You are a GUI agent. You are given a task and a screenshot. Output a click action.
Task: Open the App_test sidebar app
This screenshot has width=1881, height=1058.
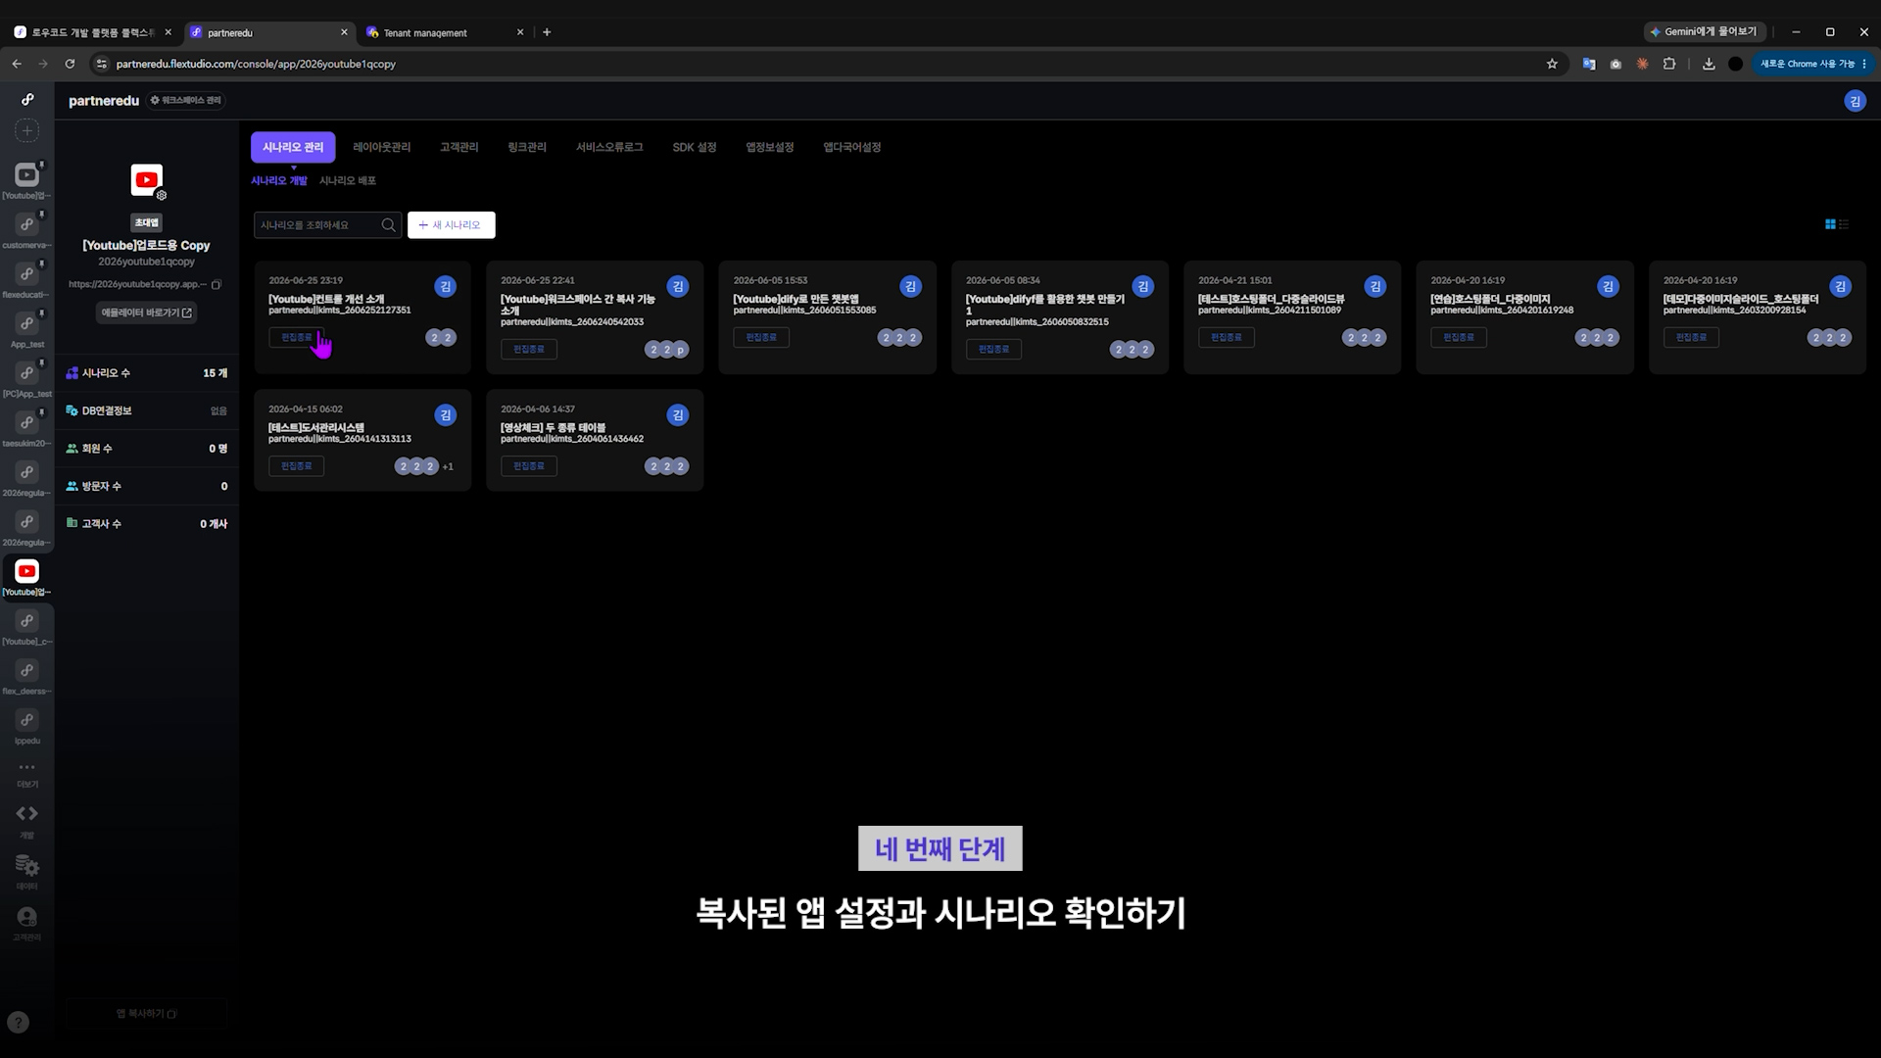click(27, 324)
